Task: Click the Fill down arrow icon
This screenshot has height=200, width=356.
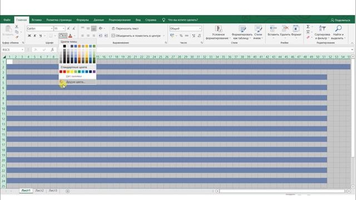Action: [308, 32]
